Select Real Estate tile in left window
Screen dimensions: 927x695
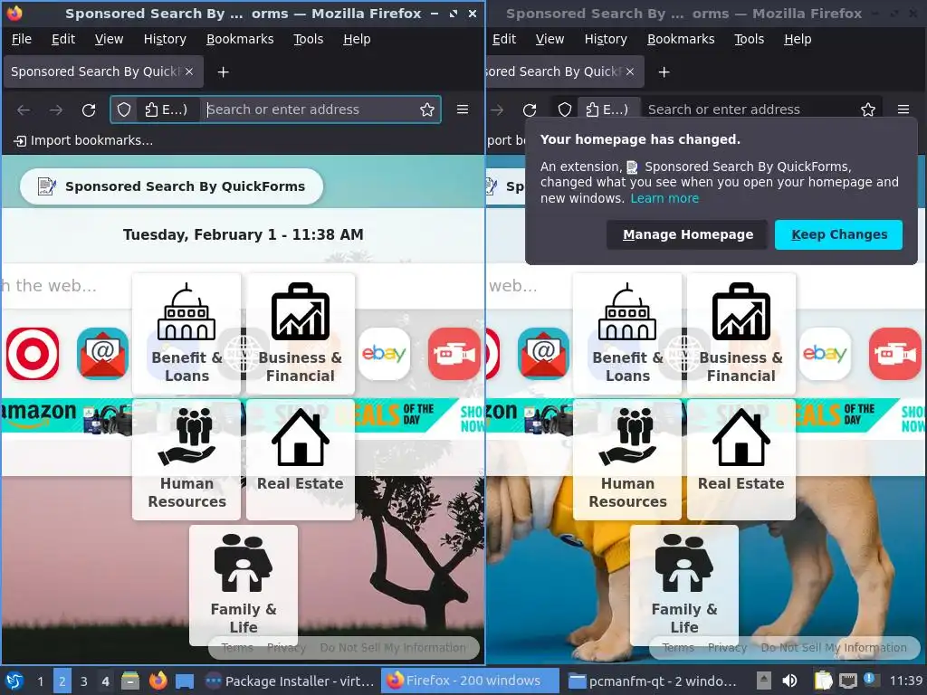[x=301, y=460]
